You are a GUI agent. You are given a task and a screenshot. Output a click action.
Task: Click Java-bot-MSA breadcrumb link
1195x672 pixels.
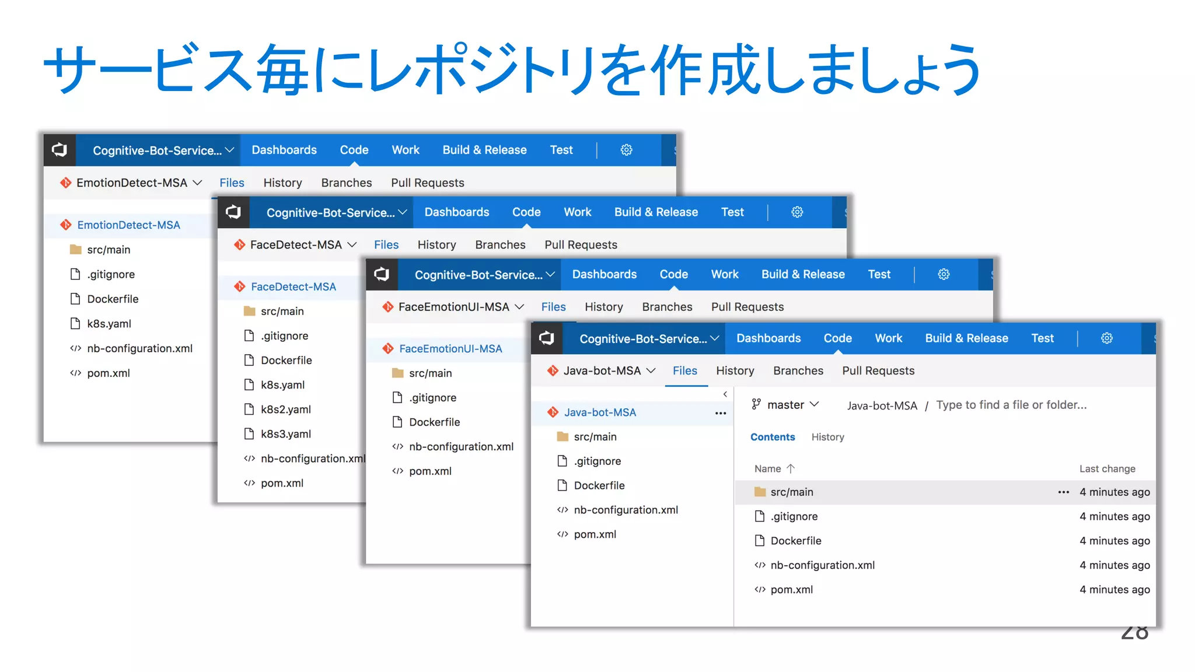(882, 405)
